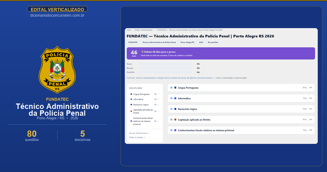The width and height of the screenshot is (327, 172).
Task: Click the green dot beside sidebar Língua Portuguesa
Action: coord(131,94)
